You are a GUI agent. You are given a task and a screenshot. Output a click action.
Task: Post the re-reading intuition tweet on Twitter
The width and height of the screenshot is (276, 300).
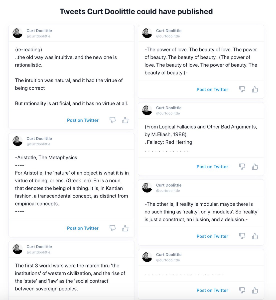(x=83, y=120)
